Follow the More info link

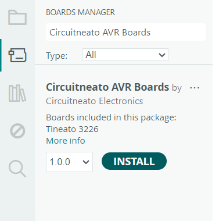[66, 141]
